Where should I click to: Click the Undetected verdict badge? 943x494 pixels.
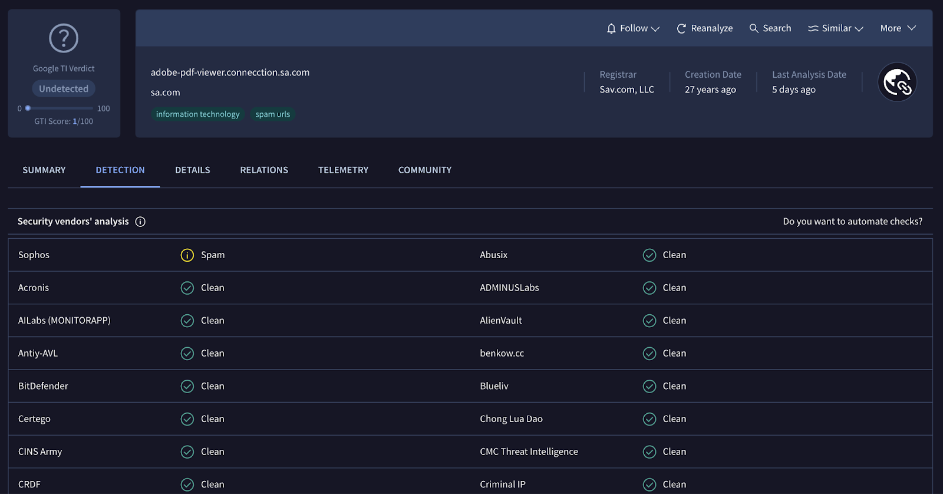[x=64, y=88]
